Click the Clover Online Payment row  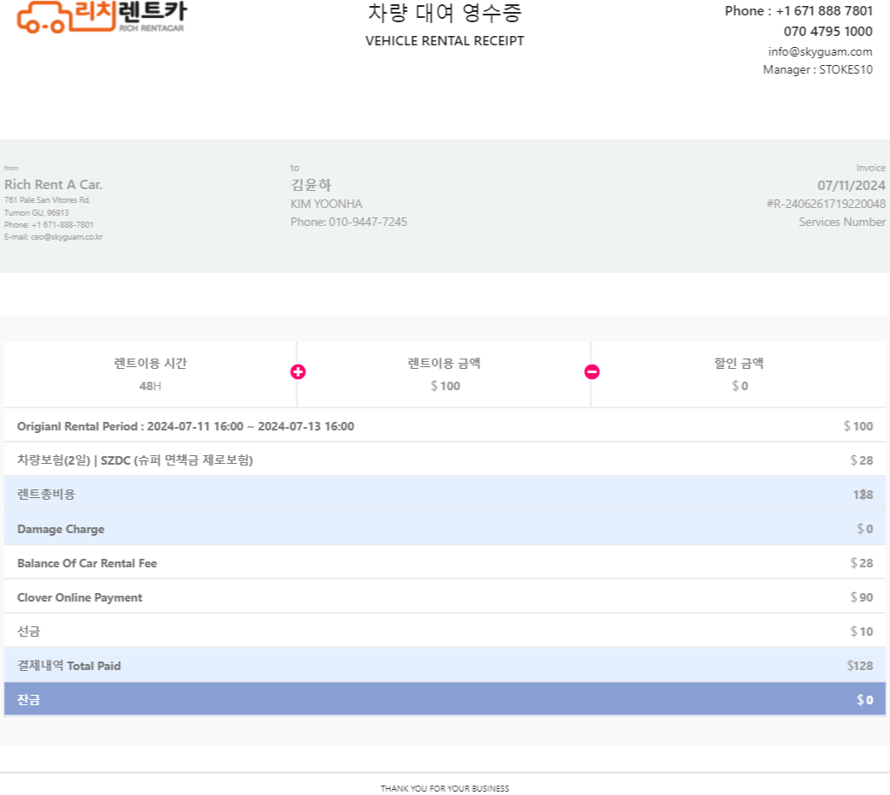click(x=445, y=597)
